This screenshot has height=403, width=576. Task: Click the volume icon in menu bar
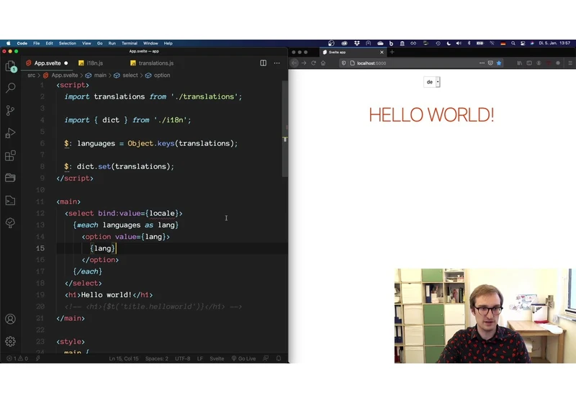tap(459, 43)
